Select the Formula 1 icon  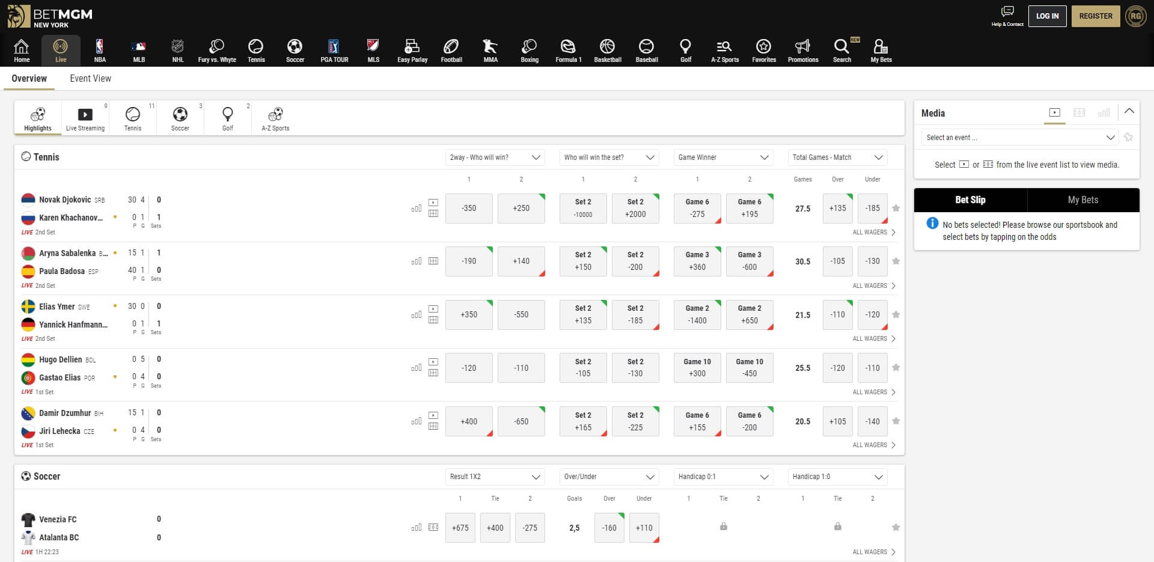point(567,50)
